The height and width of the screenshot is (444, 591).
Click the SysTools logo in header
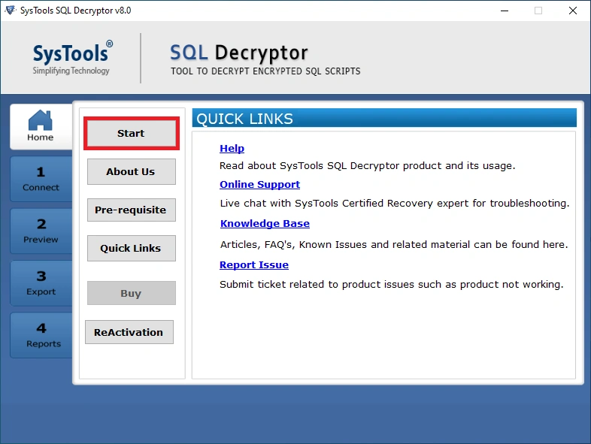pos(72,58)
